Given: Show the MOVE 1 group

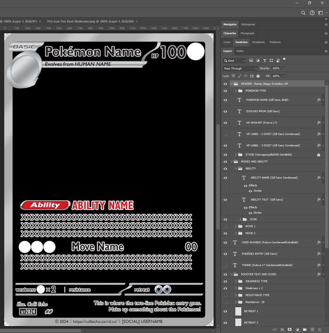Looking at the screenshot, I should pyautogui.click(x=225, y=226).
